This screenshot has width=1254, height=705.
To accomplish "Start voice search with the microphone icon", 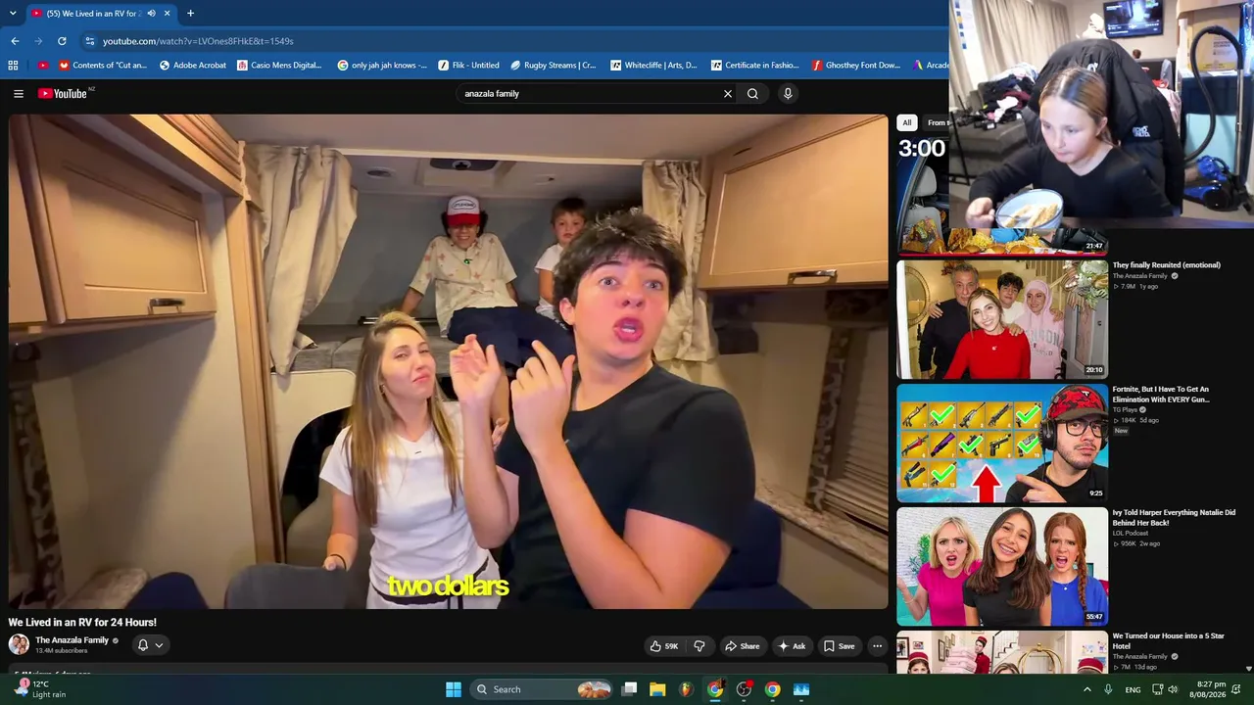I will click(788, 94).
